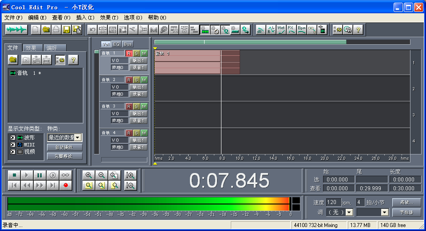Image resolution: width=426 pixels, height=231 pixels.
Task: Switch to waveform edit view icon
Action: tap(16, 30)
